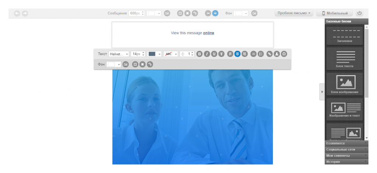Open the text color swatch picker
The image size is (377, 173).
(x=154, y=54)
